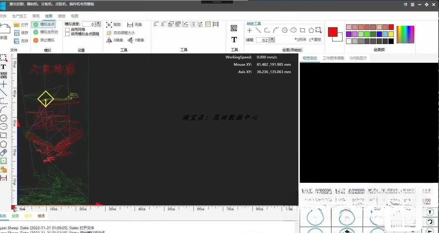Select the left sidebar pentagon tool
Image resolution: width=439 pixels, height=233 pixels.
[x=3, y=144]
